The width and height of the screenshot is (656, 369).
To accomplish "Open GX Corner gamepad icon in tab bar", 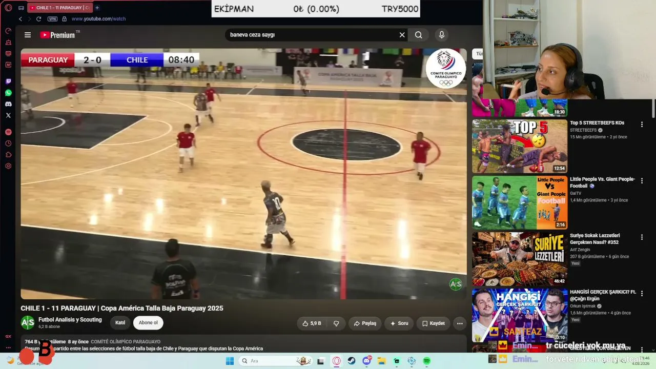I will point(21,8).
